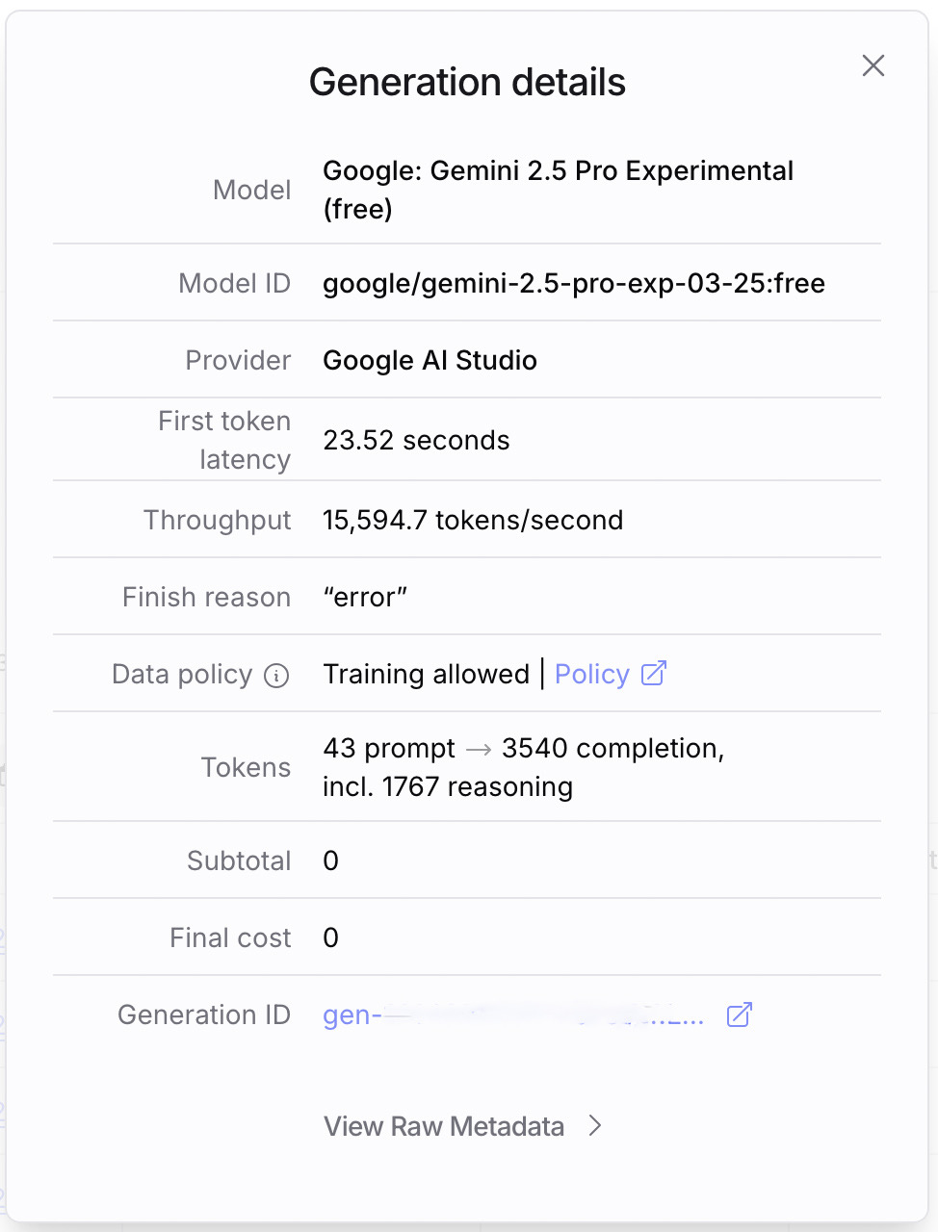Open View Raw Metadata

pos(444,1126)
